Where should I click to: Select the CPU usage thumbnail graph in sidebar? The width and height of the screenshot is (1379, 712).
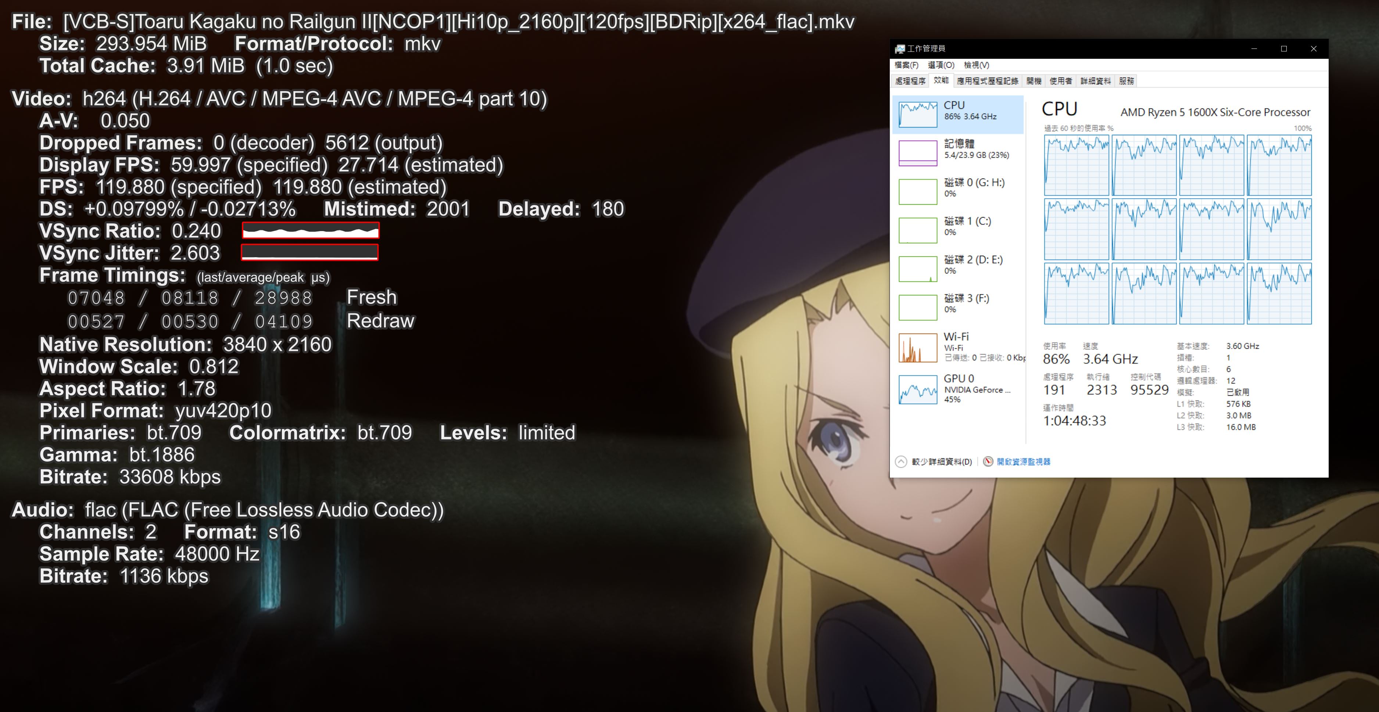(917, 115)
